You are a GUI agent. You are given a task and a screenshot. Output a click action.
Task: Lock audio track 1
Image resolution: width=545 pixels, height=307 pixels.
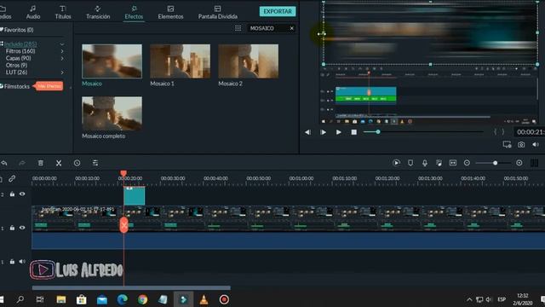click(x=12, y=262)
